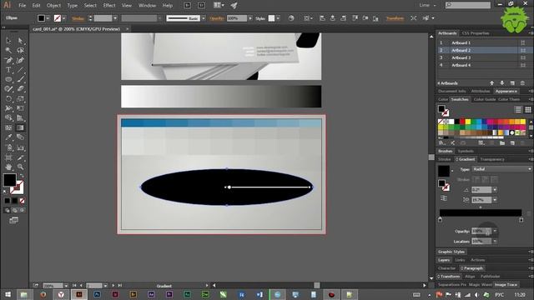Click the New Artboard icon in Artboards panel
This screenshot has height=300, width=534.
(512, 83)
